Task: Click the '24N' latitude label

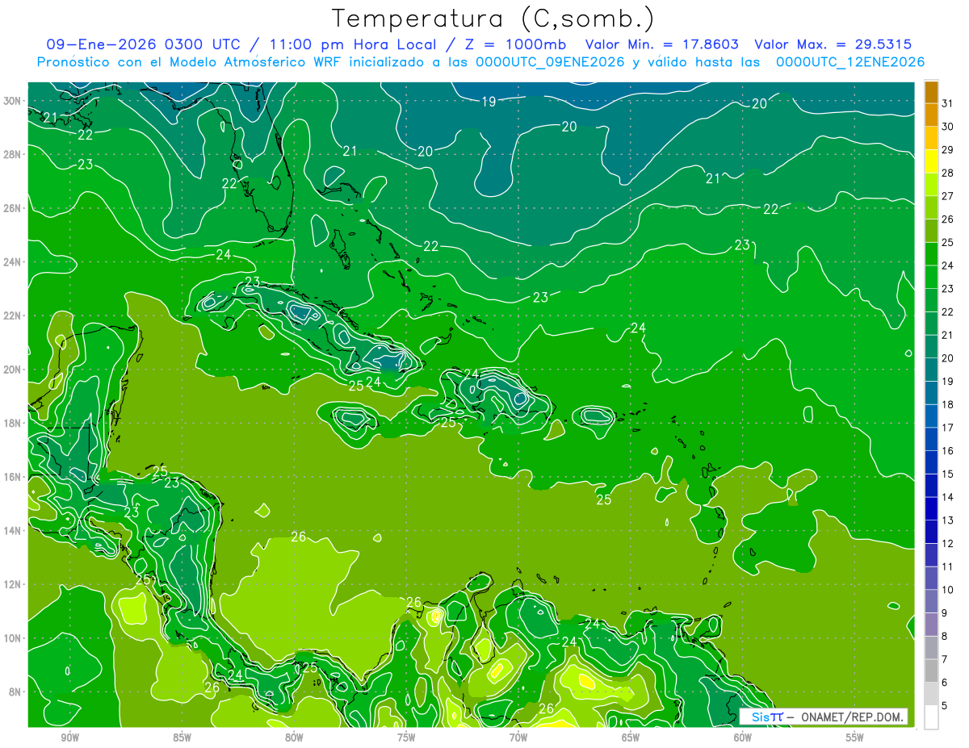Action: (x=14, y=262)
